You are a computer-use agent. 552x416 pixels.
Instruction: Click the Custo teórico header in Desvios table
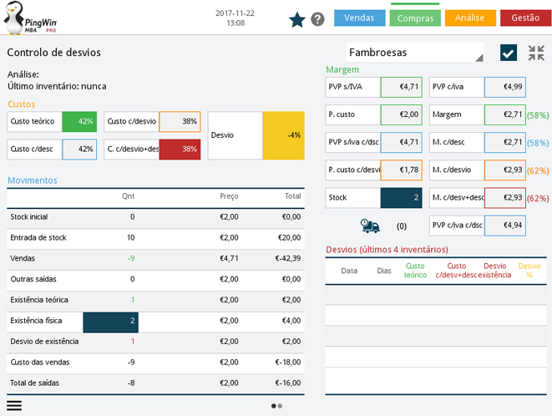click(415, 271)
